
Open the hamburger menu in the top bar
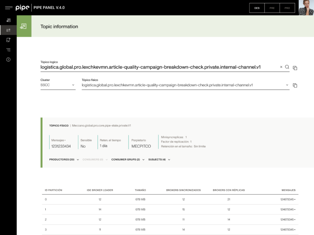tap(9, 7)
